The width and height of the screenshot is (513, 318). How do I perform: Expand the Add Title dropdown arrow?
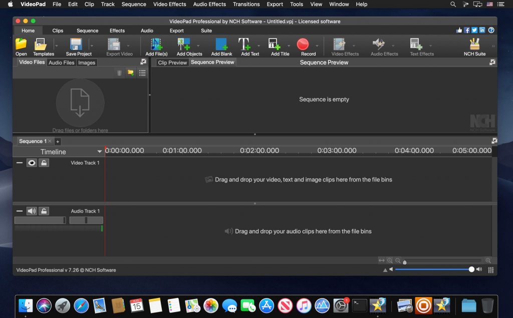click(x=289, y=45)
